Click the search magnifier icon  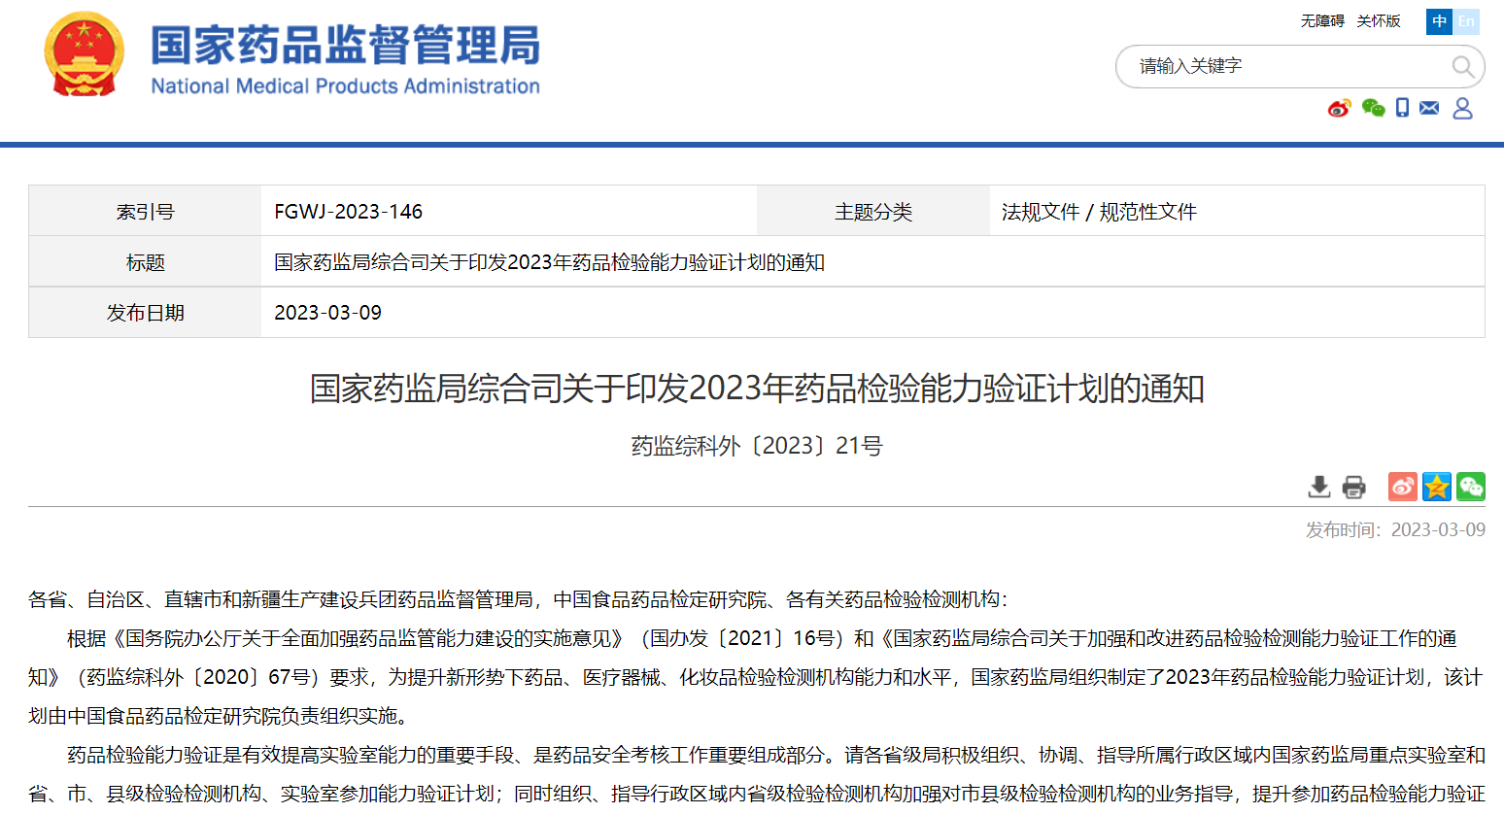pyautogui.click(x=1462, y=66)
